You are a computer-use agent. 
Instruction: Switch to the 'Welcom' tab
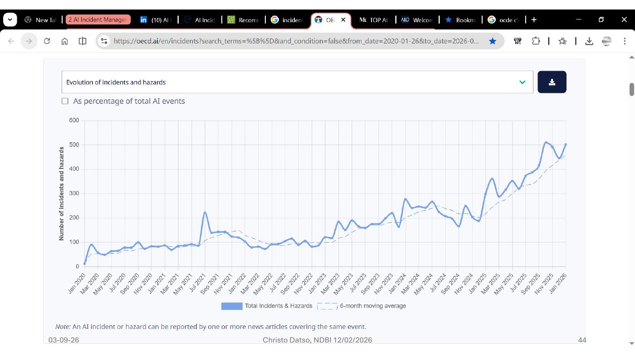click(417, 20)
